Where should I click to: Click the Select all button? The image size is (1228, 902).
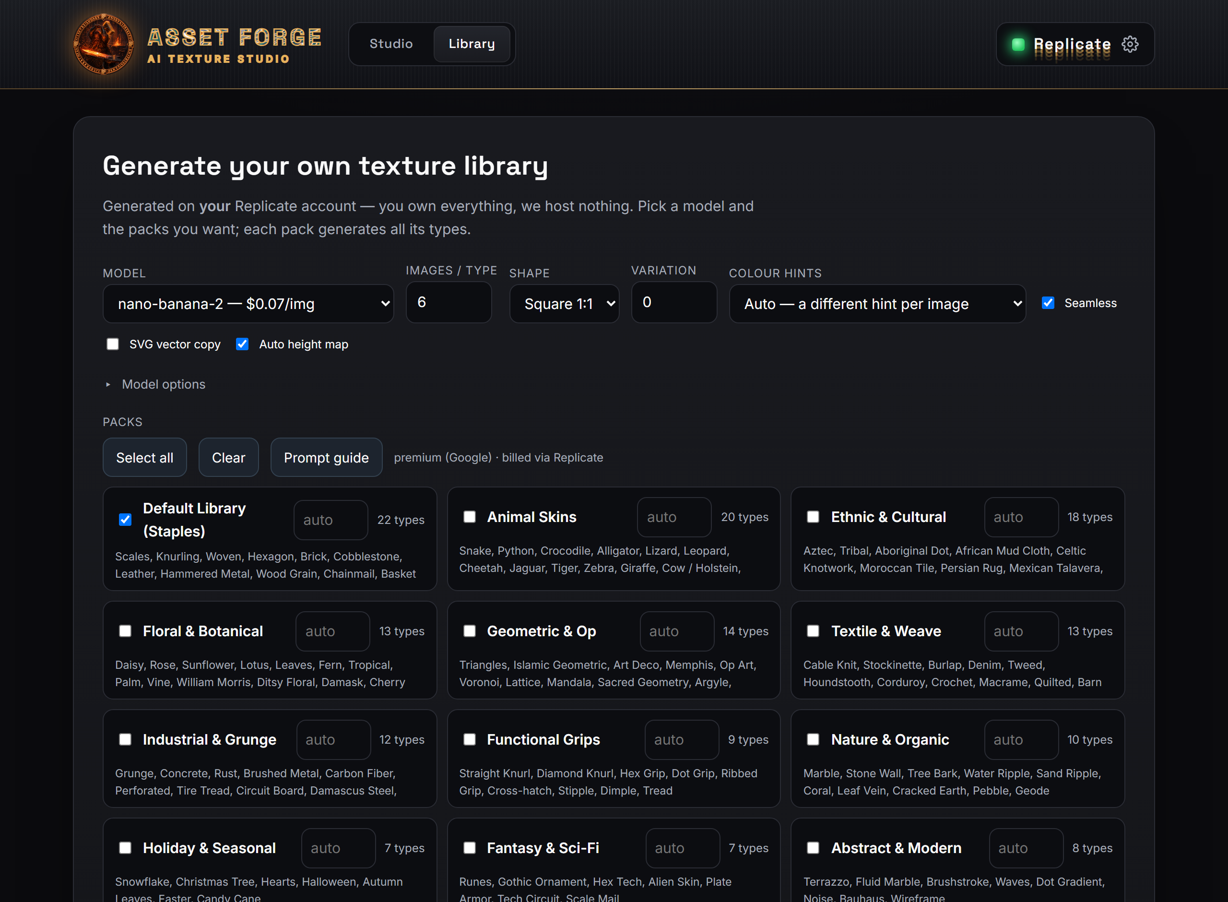click(x=145, y=458)
